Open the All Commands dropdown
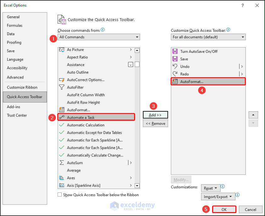265x216 pixels. point(99,37)
